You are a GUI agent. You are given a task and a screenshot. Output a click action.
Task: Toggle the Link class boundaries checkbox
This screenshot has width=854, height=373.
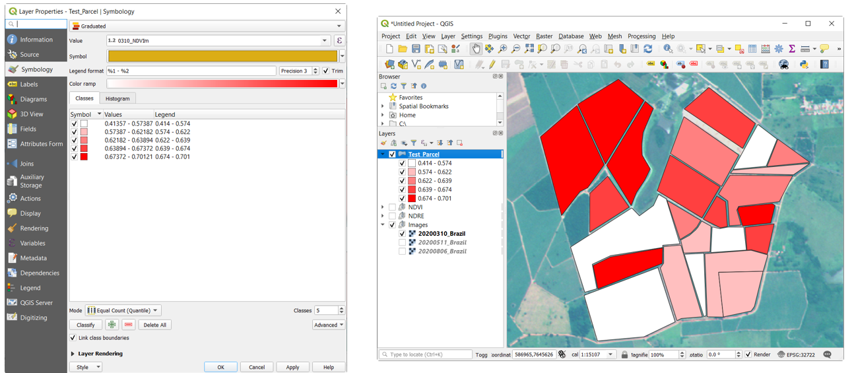point(73,338)
